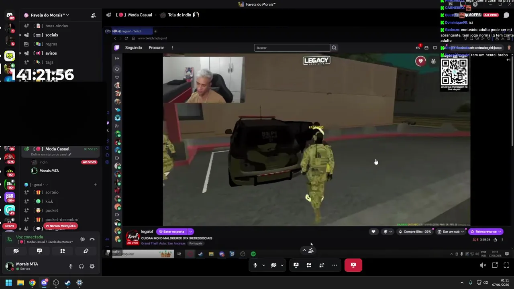Toggle camera in the call bar
The width and height of the screenshot is (514, 289).
274,265
